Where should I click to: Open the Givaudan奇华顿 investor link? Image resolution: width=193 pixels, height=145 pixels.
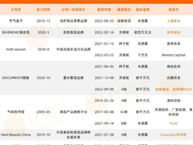174,135
